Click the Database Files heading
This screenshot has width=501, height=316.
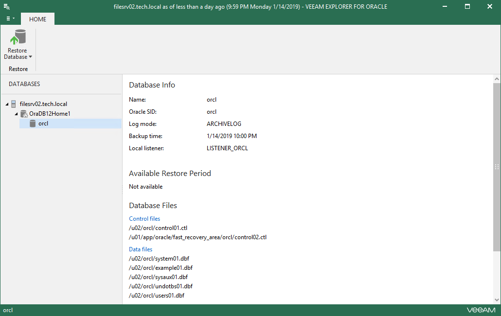(153, 206)
